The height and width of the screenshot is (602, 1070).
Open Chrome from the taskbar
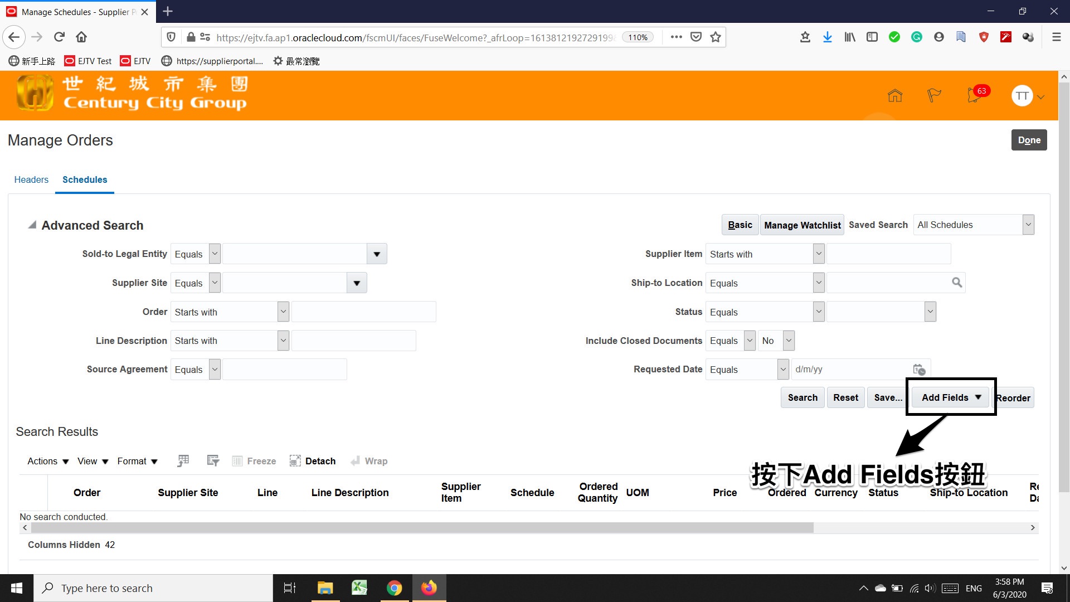pyautogui.click(x=394, y=588)
